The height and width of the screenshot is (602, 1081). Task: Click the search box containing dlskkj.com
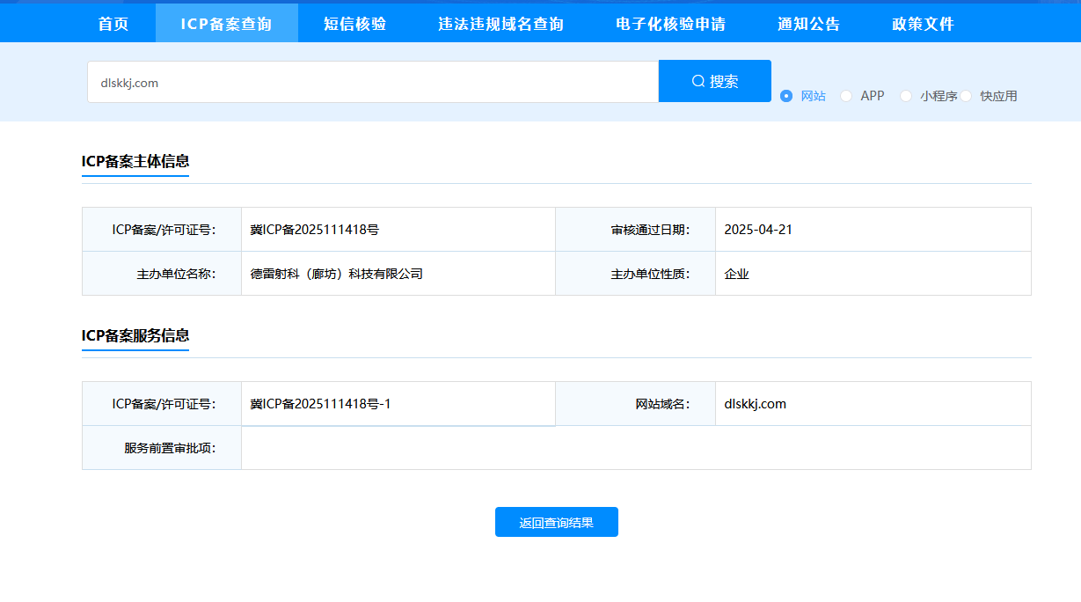click(373, 82)
